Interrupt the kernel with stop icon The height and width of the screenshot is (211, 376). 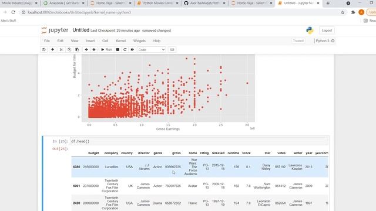pos(117,49)
